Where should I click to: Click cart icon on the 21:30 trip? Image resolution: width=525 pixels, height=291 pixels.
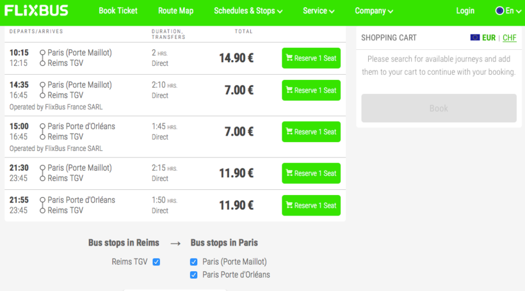click(289, 173)
